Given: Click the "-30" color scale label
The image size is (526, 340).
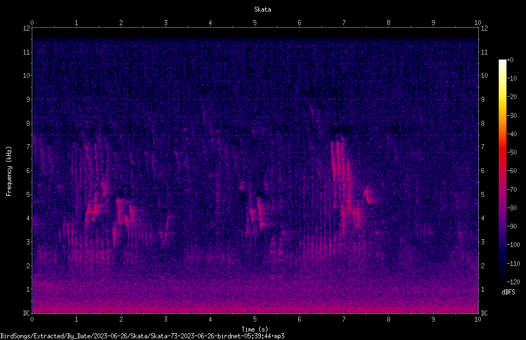Looking at the screenshot, I should click(512, 116).
